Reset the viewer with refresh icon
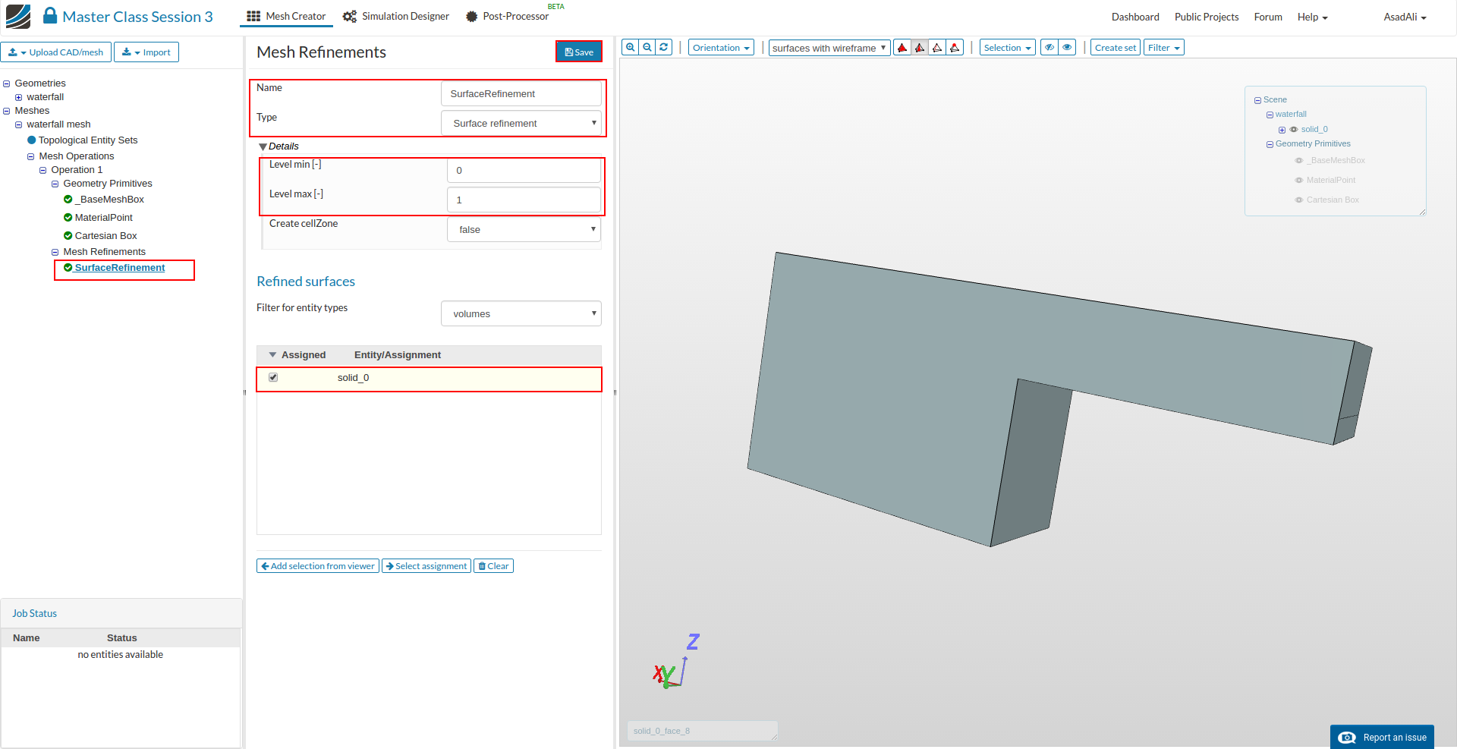The height and width of the screenshot is (749, 1457). [664, 47]
